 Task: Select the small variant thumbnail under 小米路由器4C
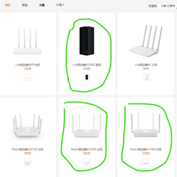146,77
